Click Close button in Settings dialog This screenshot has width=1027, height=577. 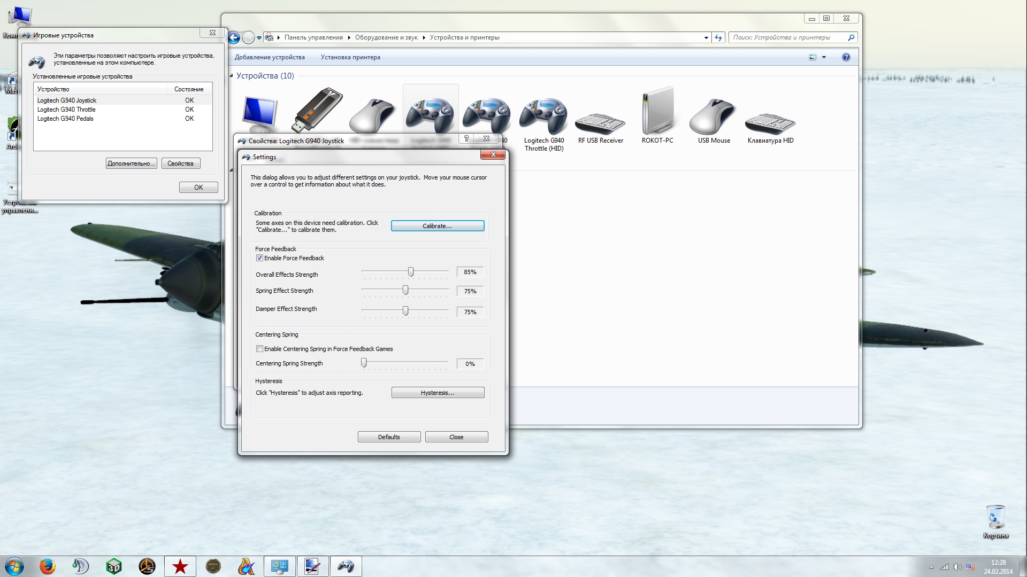click(x=456, y=437)
